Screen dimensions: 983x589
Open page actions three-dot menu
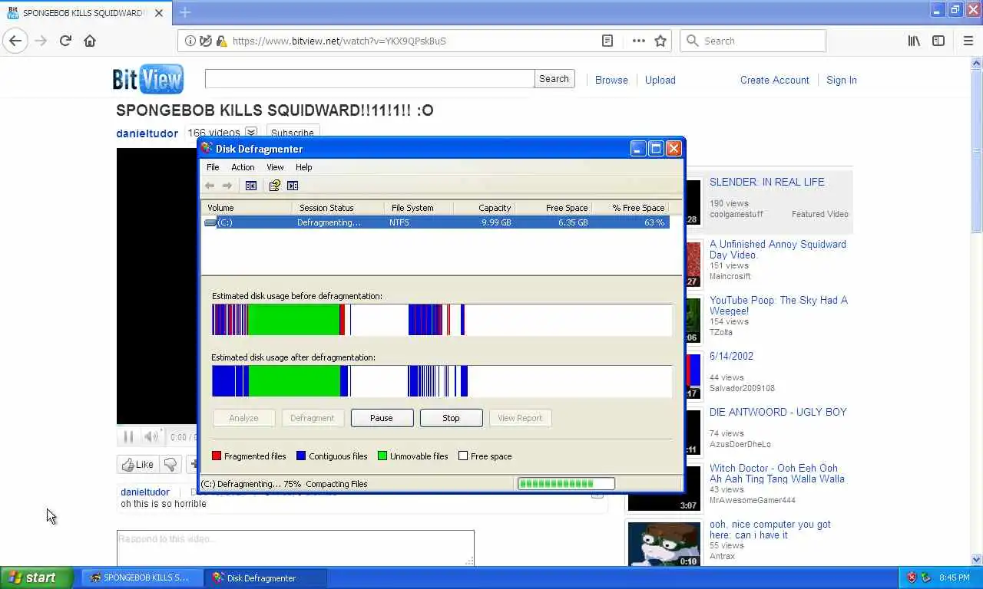638,41
